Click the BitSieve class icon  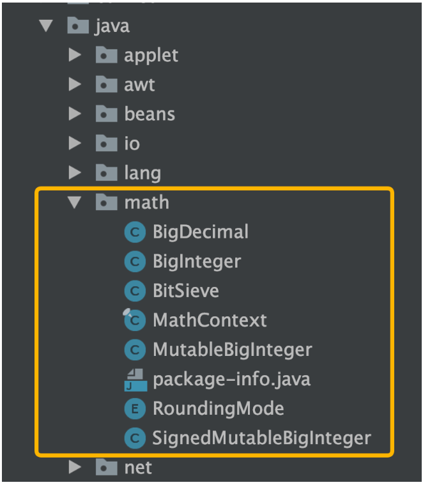coord(135,291)
